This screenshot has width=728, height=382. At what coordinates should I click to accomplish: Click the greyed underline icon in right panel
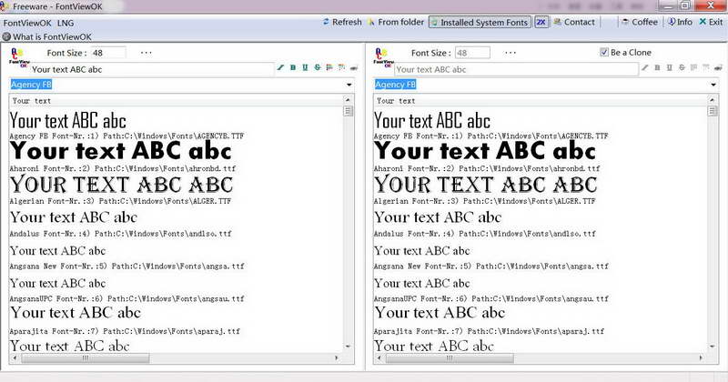point(670,68)
